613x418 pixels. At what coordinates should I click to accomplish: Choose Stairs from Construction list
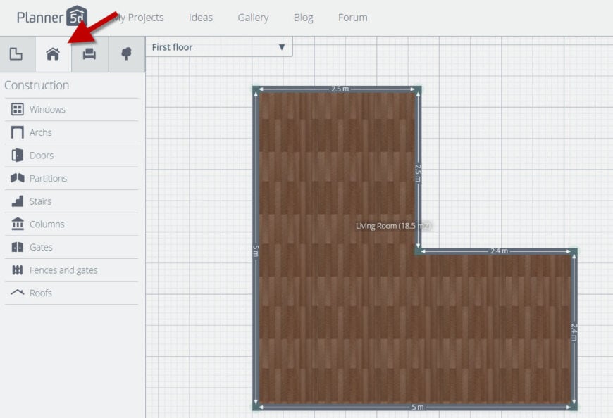pos(41,201)
